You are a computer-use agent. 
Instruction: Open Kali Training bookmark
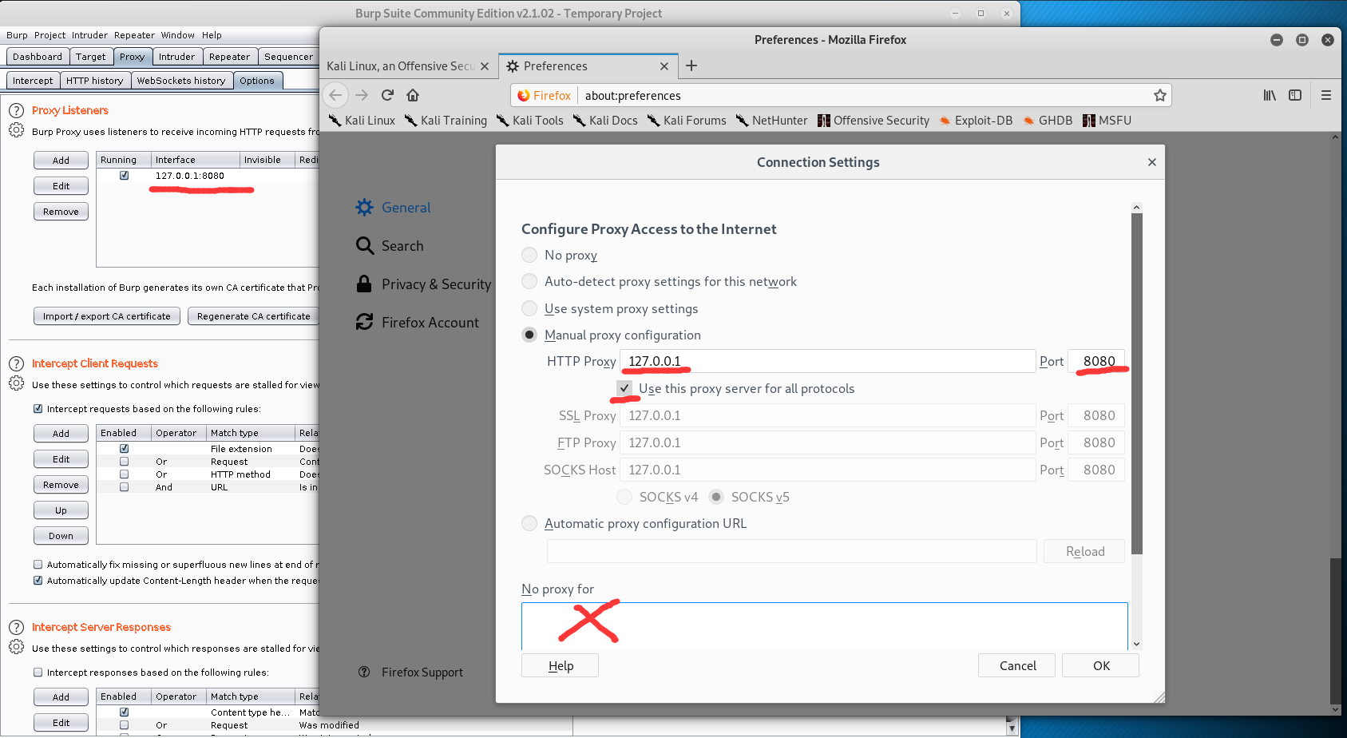click(x=446, y=120)
